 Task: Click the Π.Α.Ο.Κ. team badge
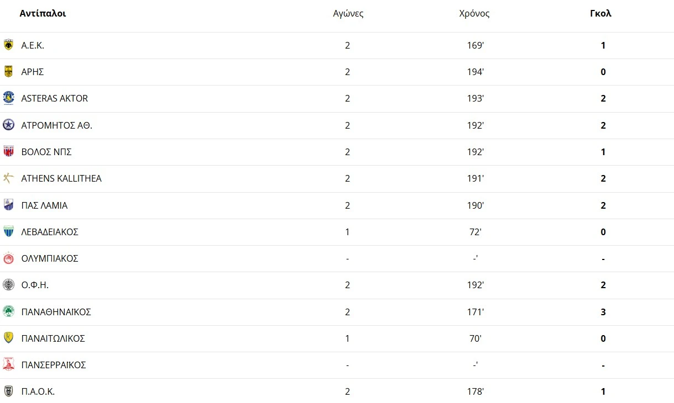click(x=8, y=391)
